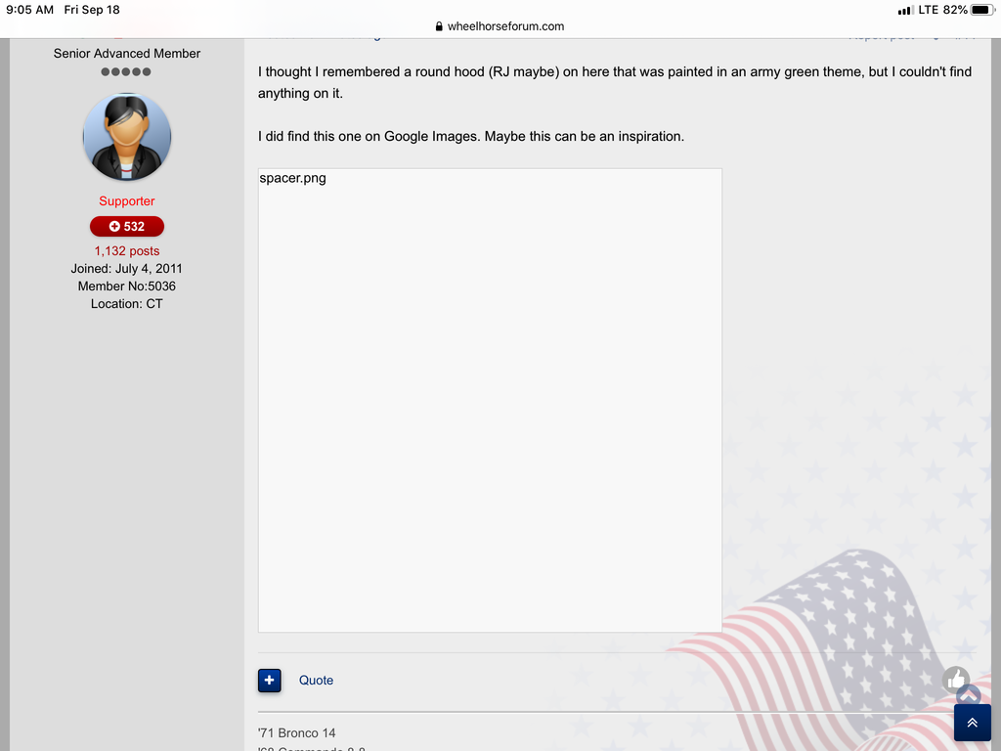Click the red Supporter group label
Image resolution: width=1001 pixels, height=751 pixels.
coord(127,201)
